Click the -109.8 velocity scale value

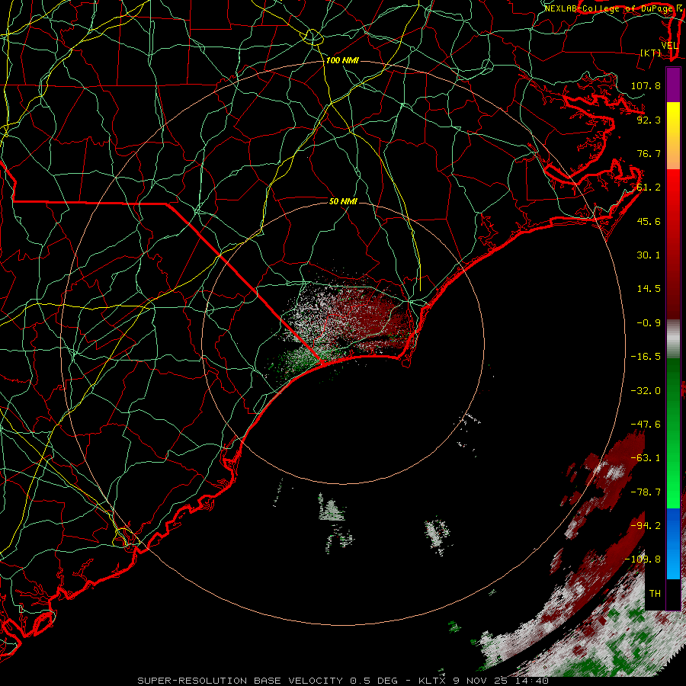pos(643,559)
